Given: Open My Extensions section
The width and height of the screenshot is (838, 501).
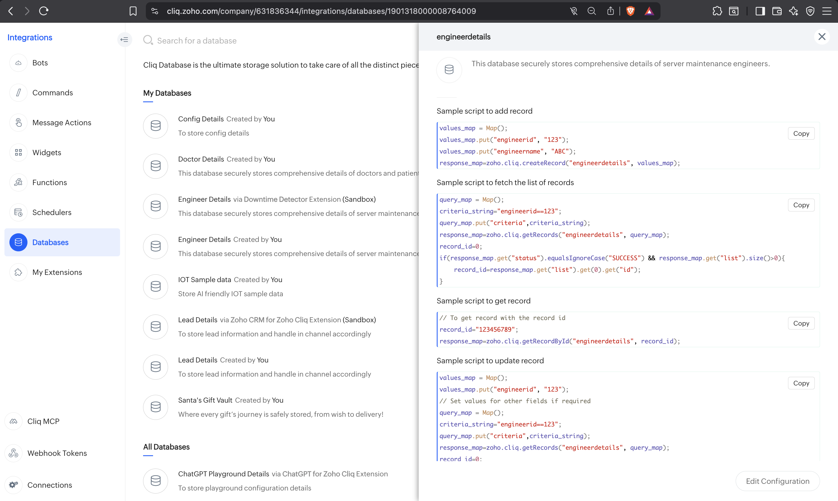Looking at the screenshot, I should pos(62,272).
